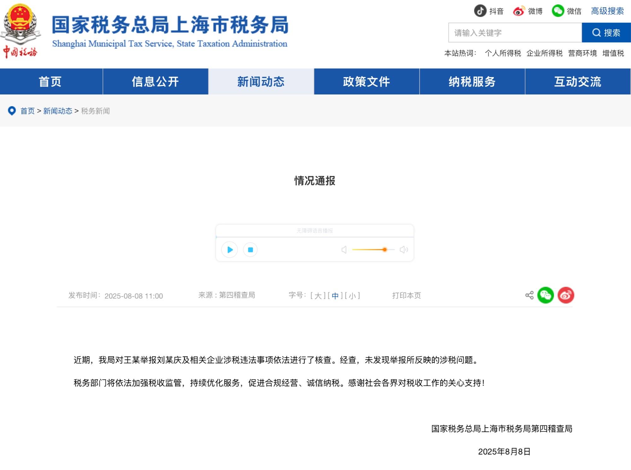Go to 纳税服务 menu item
631x470 pixels.
[x=472, y=81]
